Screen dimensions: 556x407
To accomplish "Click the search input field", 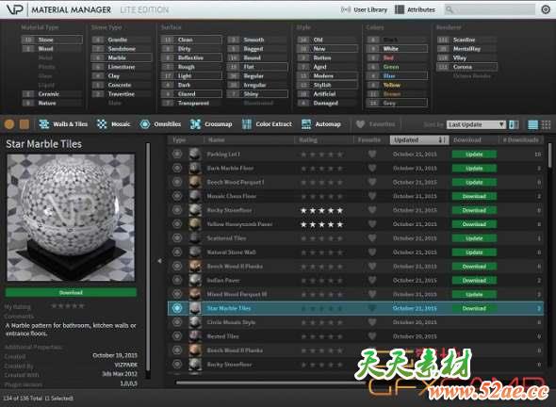I will click(x=490, y=10).
